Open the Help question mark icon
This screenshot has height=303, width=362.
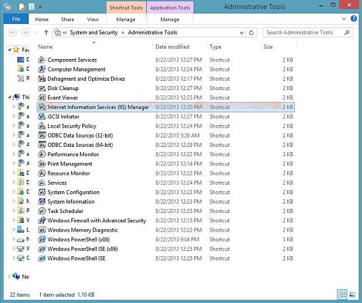tap(353, 19)
